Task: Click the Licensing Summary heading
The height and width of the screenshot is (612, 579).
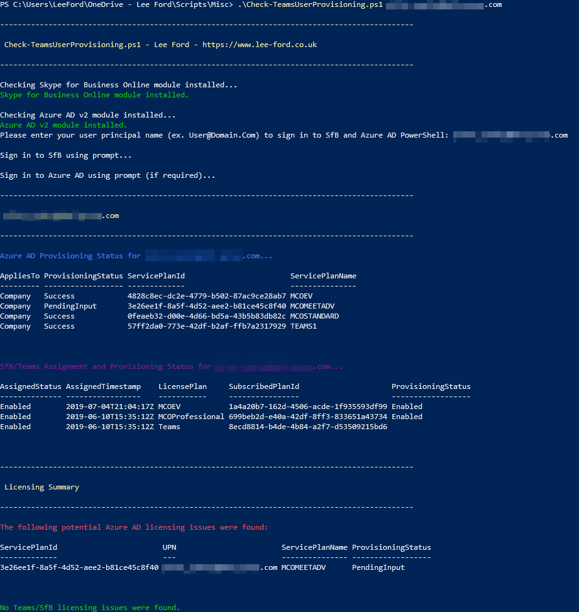Action: (x=41, y=487)
